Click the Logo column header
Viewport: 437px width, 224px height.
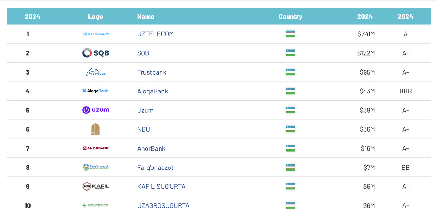click(x=95, y=16)
